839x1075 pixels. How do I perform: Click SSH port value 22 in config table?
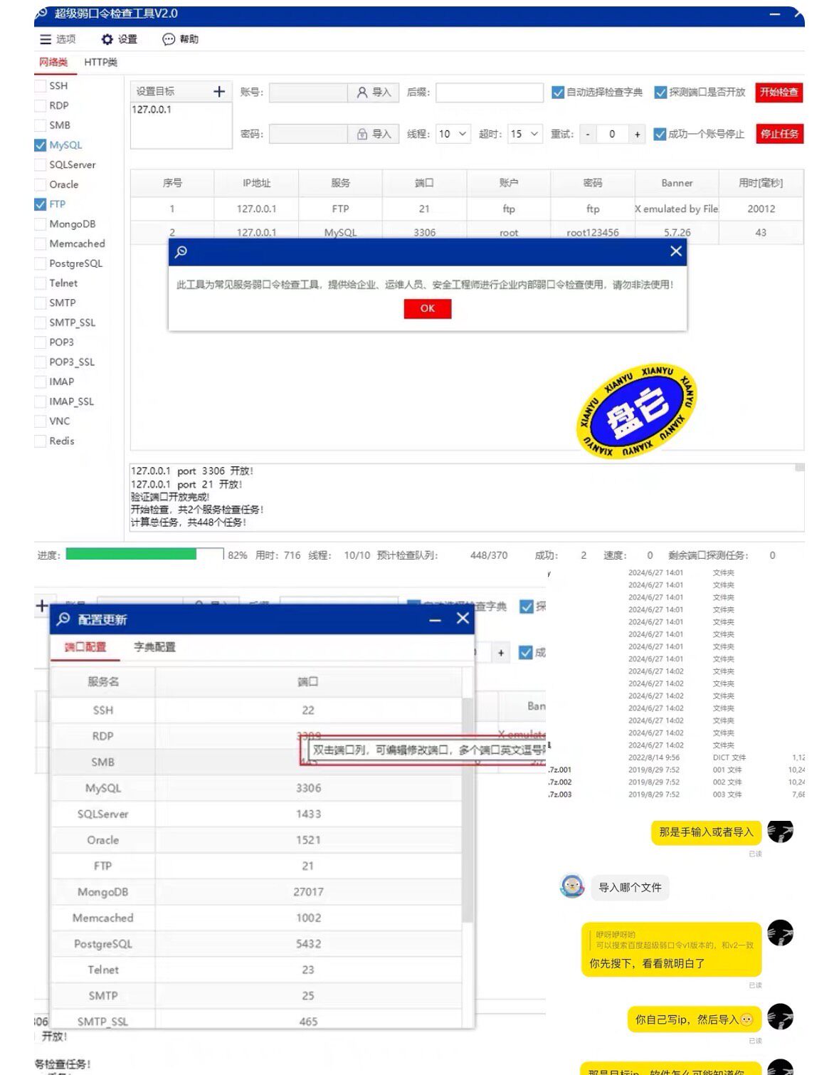308,710
